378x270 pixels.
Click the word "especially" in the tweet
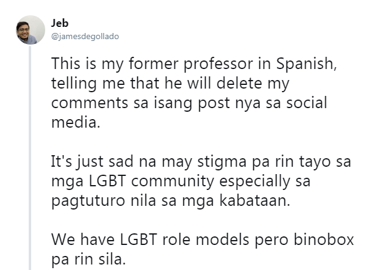(255, 181)
